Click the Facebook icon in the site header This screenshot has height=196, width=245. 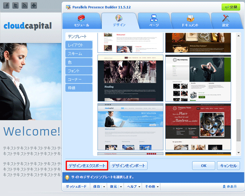6,6
